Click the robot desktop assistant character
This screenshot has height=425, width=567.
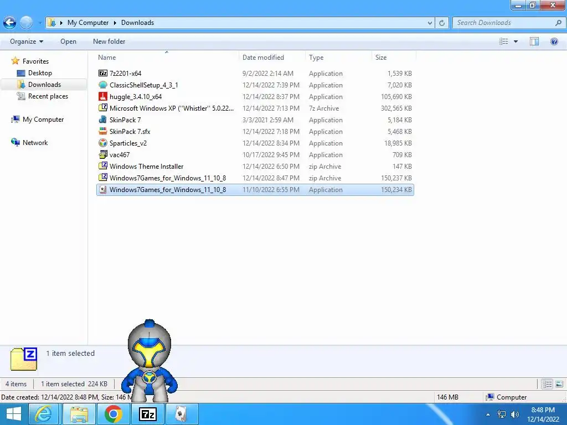(150, 361)
